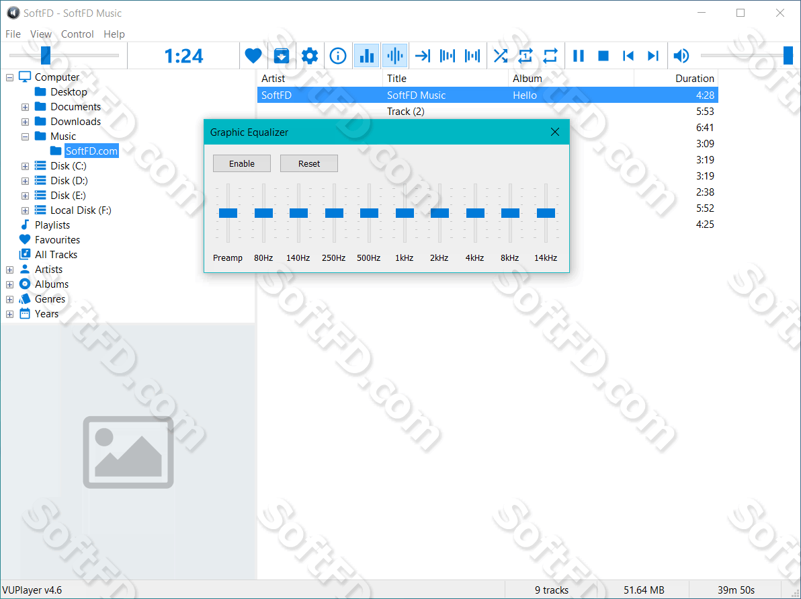Click the 14kHz band slider handle
Screen dimensions: 801x599
coord(546,213)
